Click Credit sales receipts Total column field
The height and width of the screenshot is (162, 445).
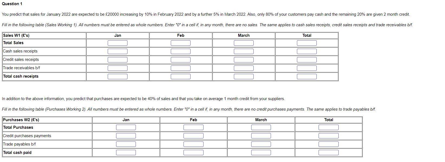(x=307, y=60)
